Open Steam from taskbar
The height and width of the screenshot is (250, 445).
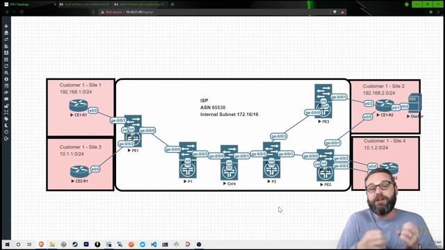(75, 244)
